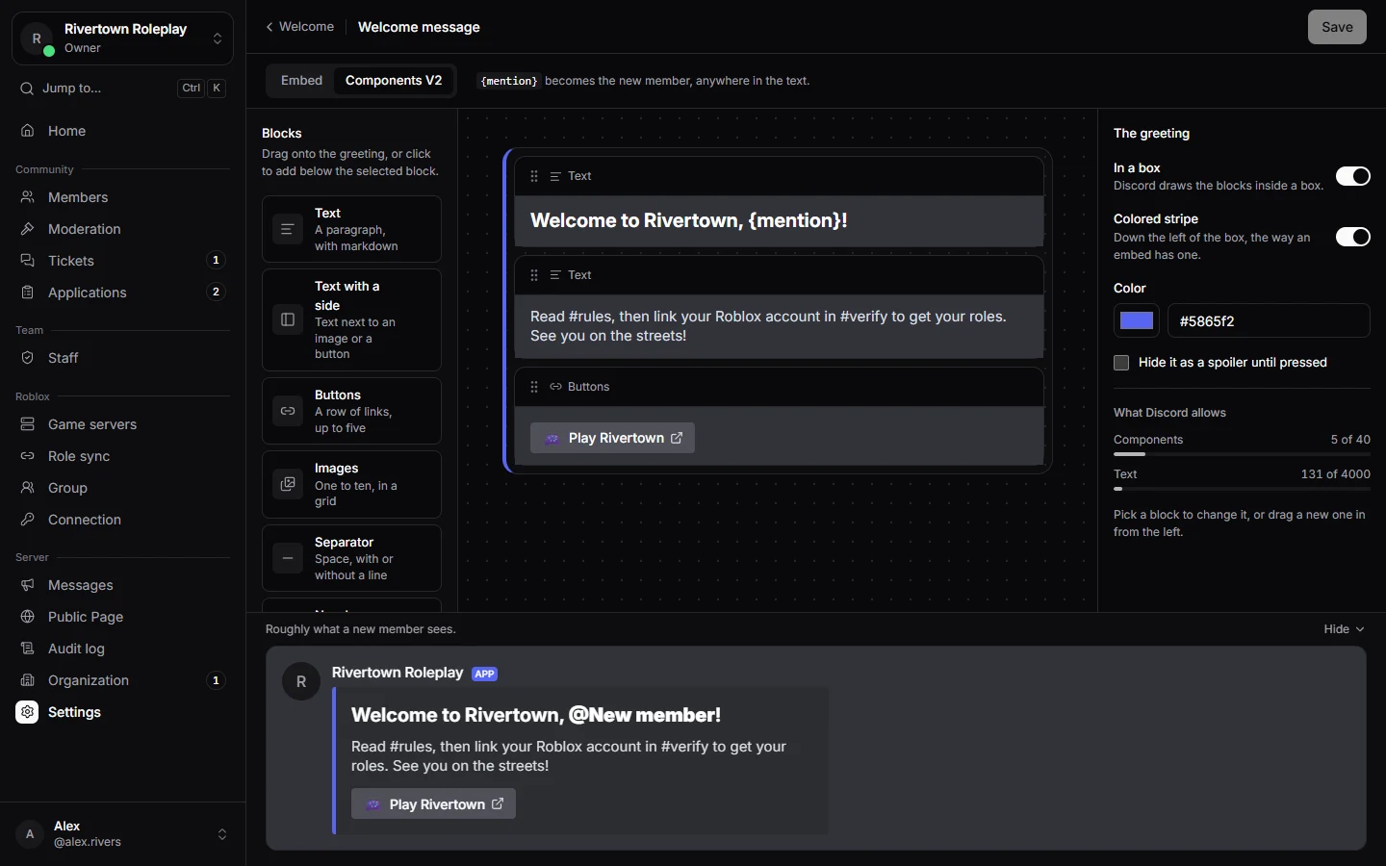Click the Role sync link icon
This screenshot has height=866, width=1386.
tap(28, 456)
